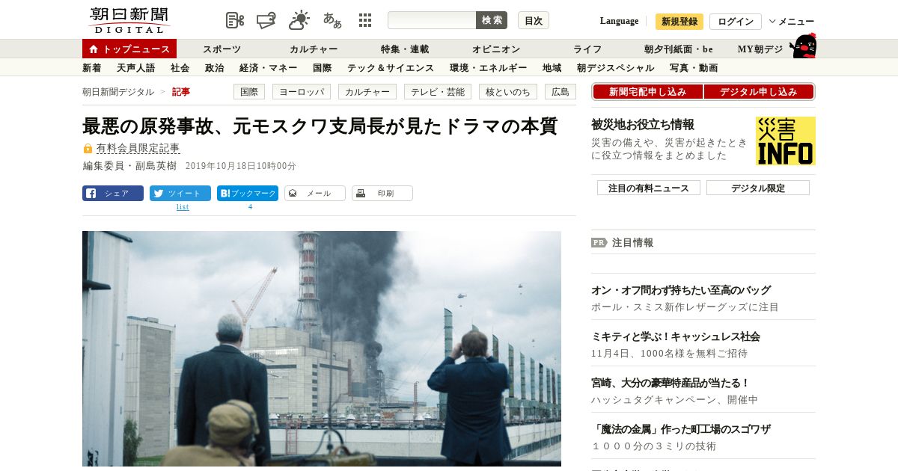Open オン・オフ問わず持ちたい至高のバッグ link
The height and width of the screenshot is (471, 898).
point(681,290)
